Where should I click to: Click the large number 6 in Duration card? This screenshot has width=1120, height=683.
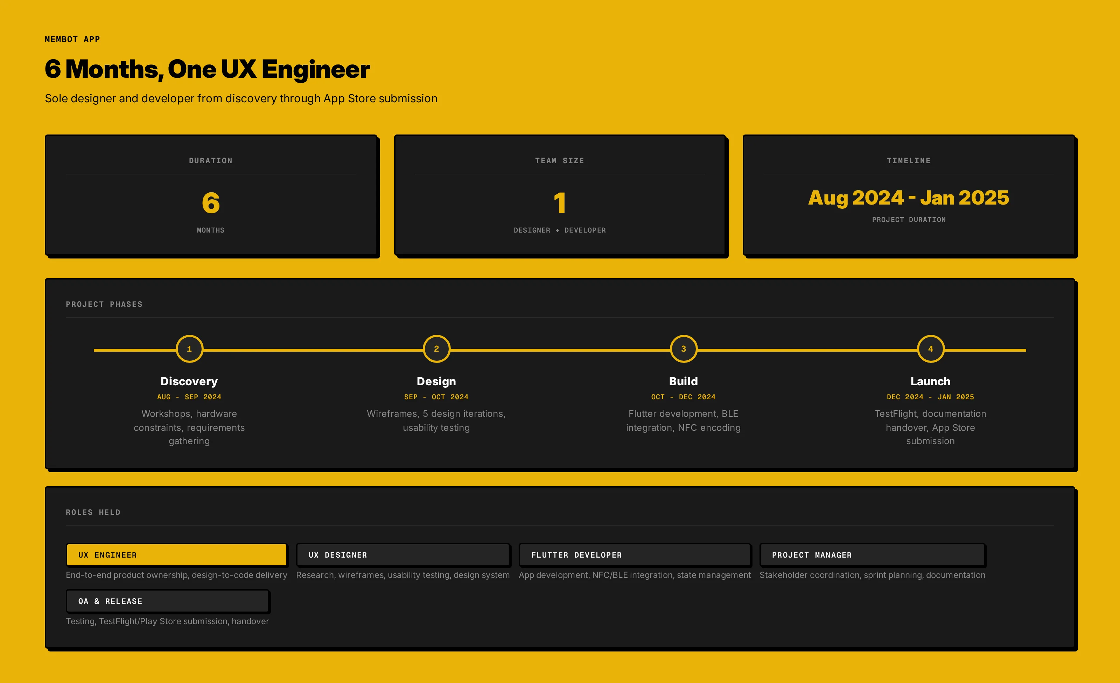tap(210, 203)
